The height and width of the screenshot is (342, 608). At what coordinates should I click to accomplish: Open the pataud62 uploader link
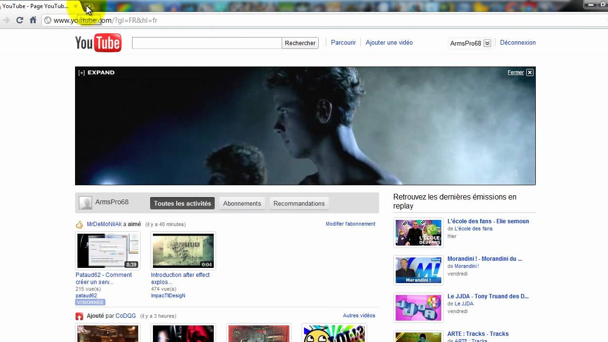click(86, 295)
